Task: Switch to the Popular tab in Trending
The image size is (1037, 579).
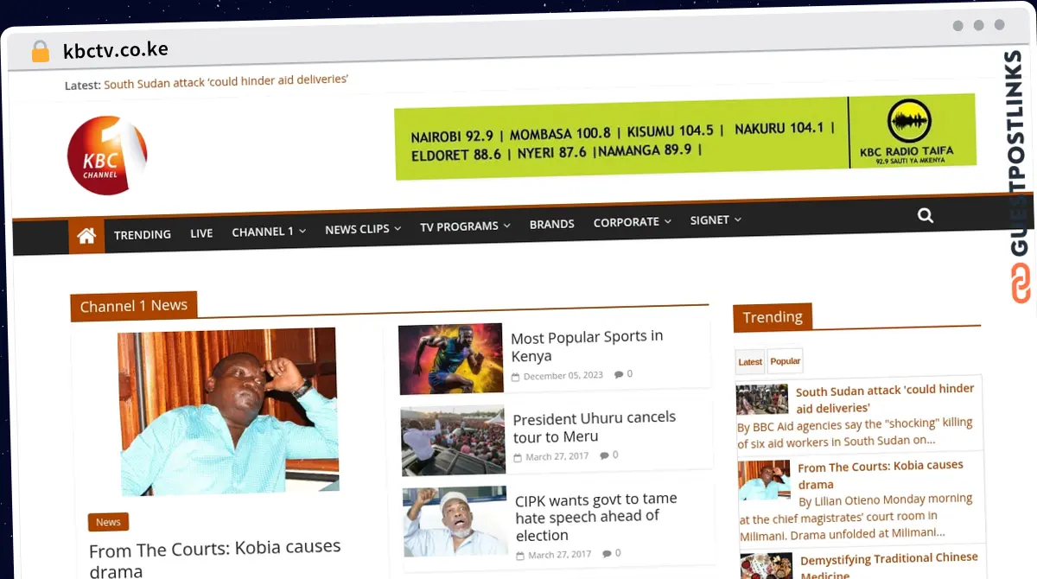Action: 785,360
